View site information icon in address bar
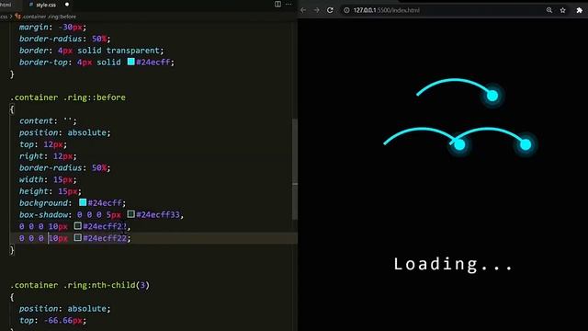The width and height of the screenshot is (588, 331). [x=347, y=10]
